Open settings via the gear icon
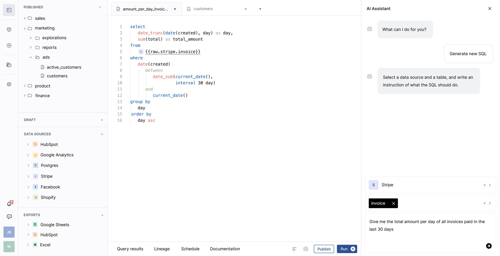 (x=9, y=84)
